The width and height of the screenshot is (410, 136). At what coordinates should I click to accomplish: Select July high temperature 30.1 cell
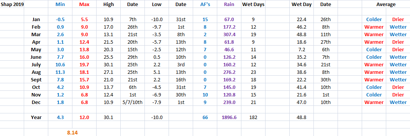point(109,64)
